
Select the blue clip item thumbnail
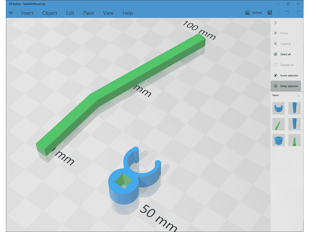coord(278,108)
